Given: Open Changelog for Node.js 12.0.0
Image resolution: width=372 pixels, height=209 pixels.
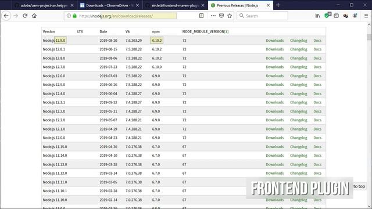Looking at the screenshot, I should [x=298, y=138].
